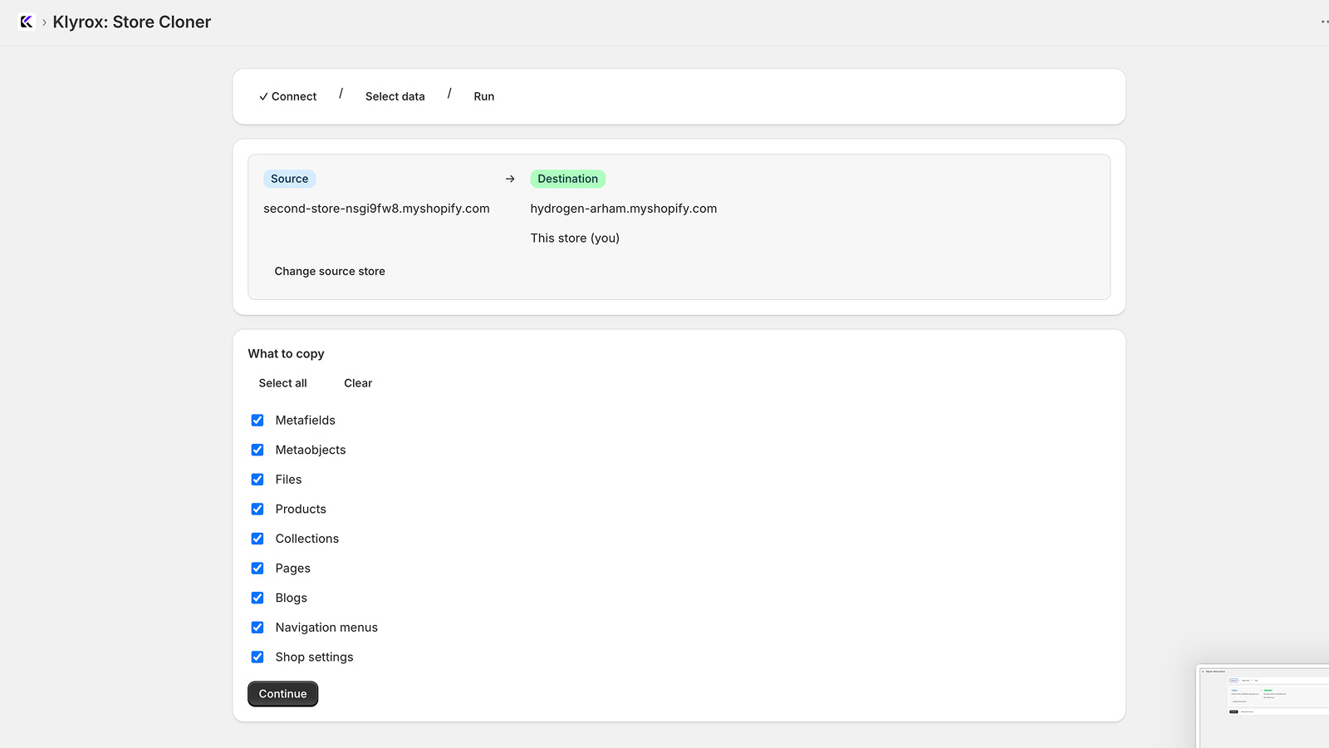1329x748 pixels.
Task: Click Change source store
Action: pyautogui.click(x=330, y=271)
